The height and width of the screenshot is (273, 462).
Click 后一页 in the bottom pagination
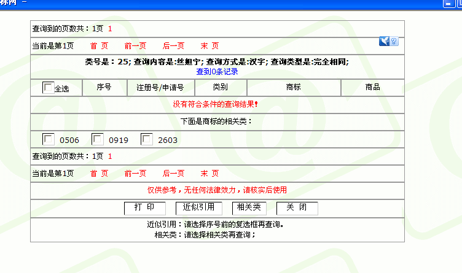(173, 174)
